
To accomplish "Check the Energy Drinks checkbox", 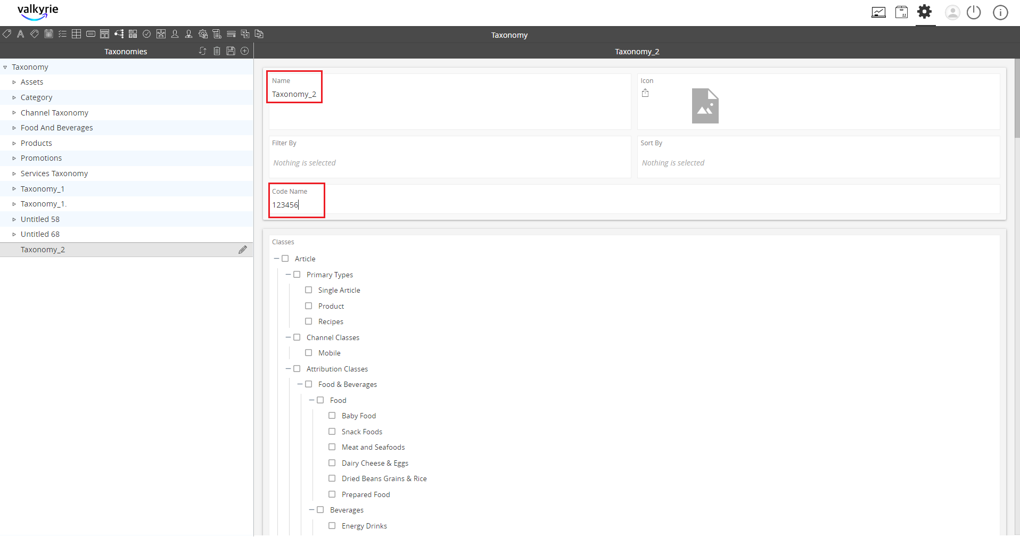I will click(332, 526).
